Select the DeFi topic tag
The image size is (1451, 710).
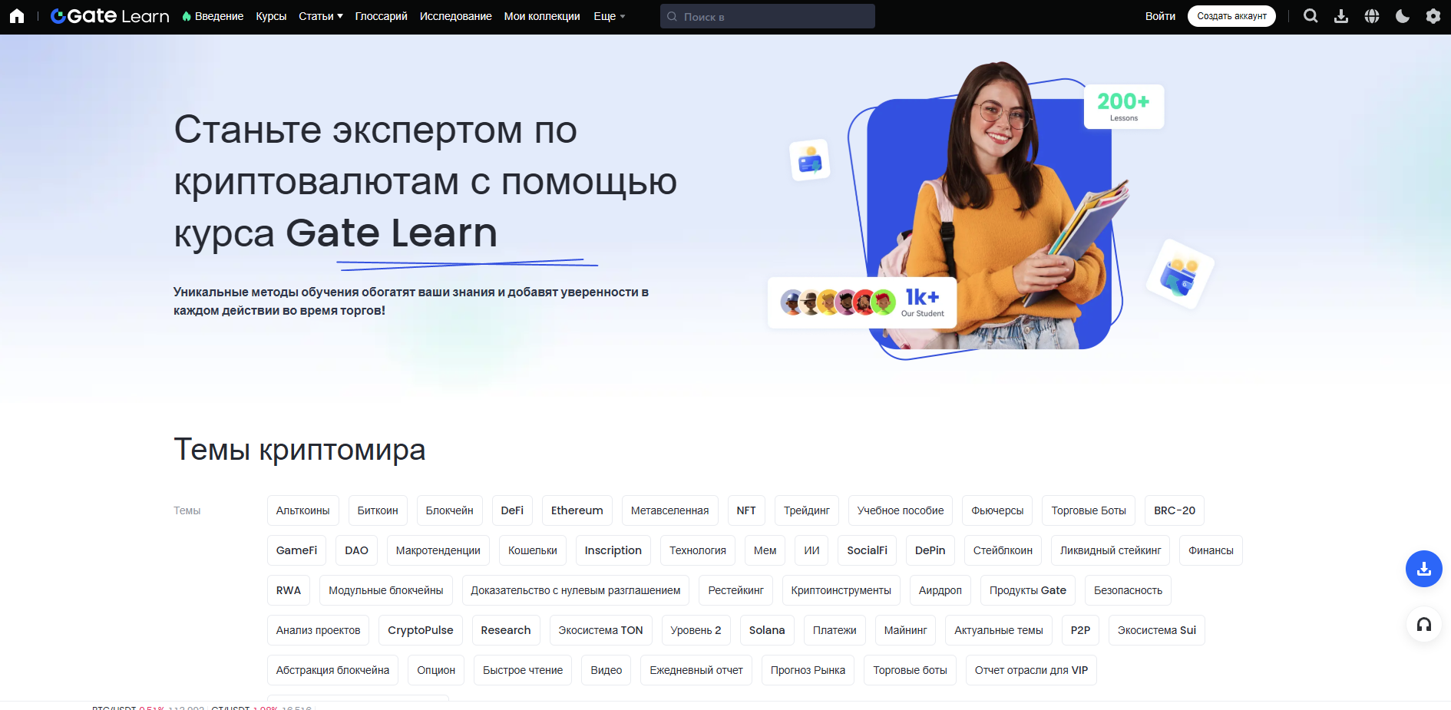512,510
